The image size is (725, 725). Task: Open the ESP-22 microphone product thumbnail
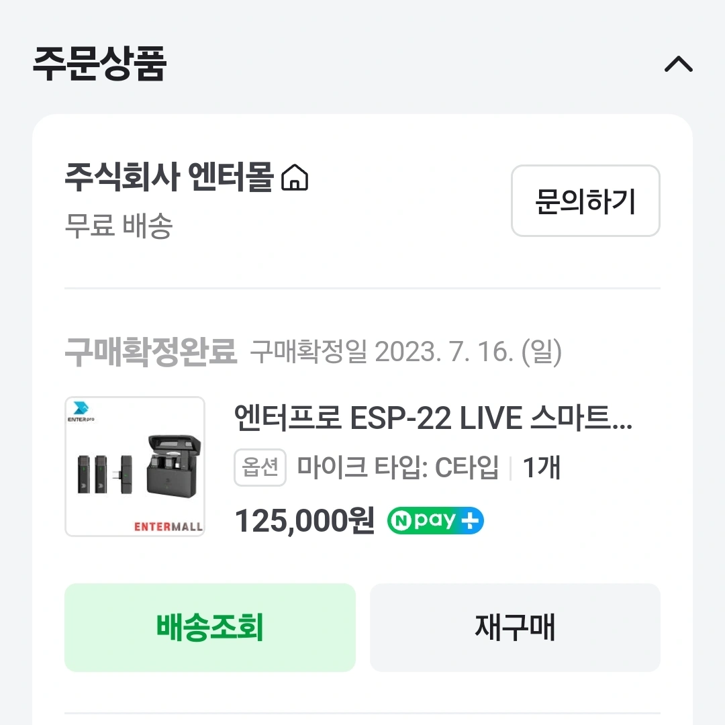(135, 467)
